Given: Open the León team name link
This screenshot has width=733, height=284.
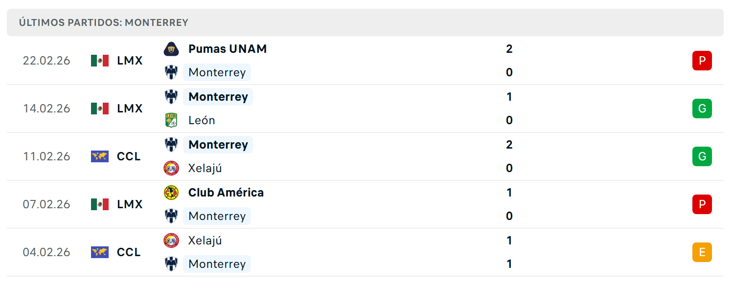Looking at the screenshot, I should click(202, 120).
